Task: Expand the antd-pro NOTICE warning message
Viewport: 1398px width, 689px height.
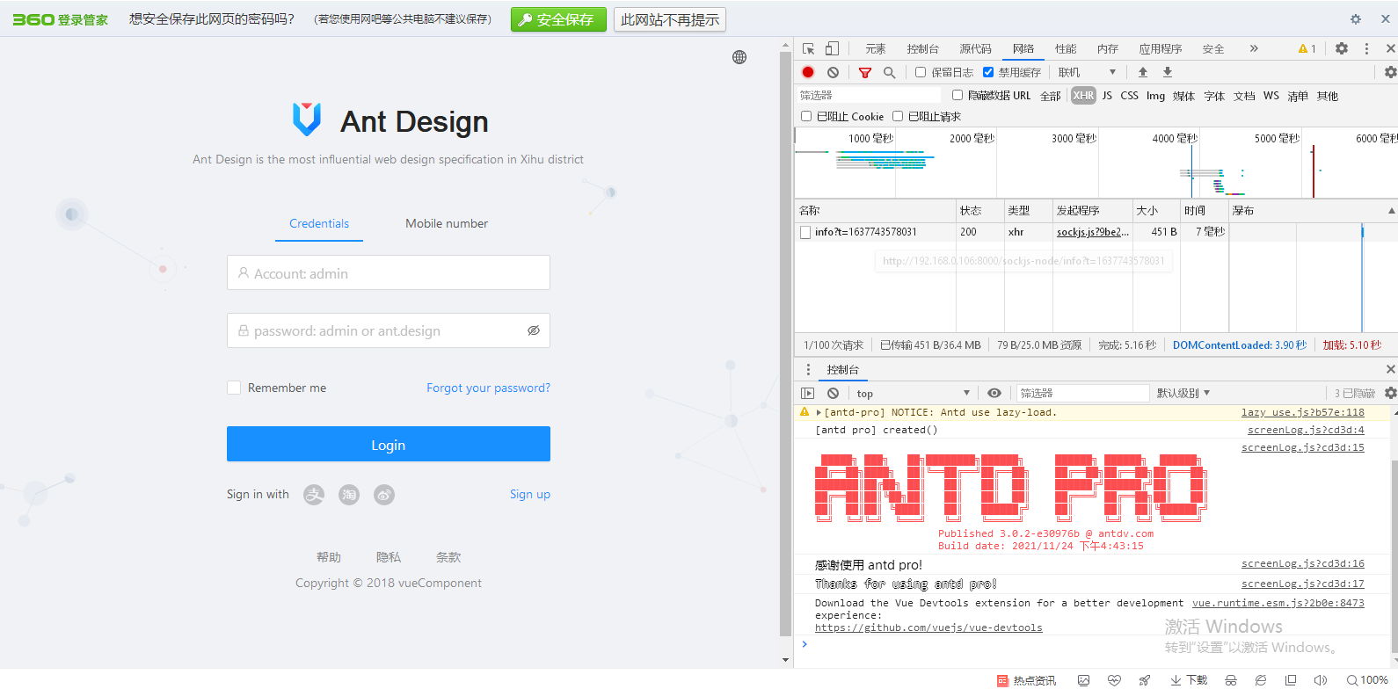Action: point(819,412)
